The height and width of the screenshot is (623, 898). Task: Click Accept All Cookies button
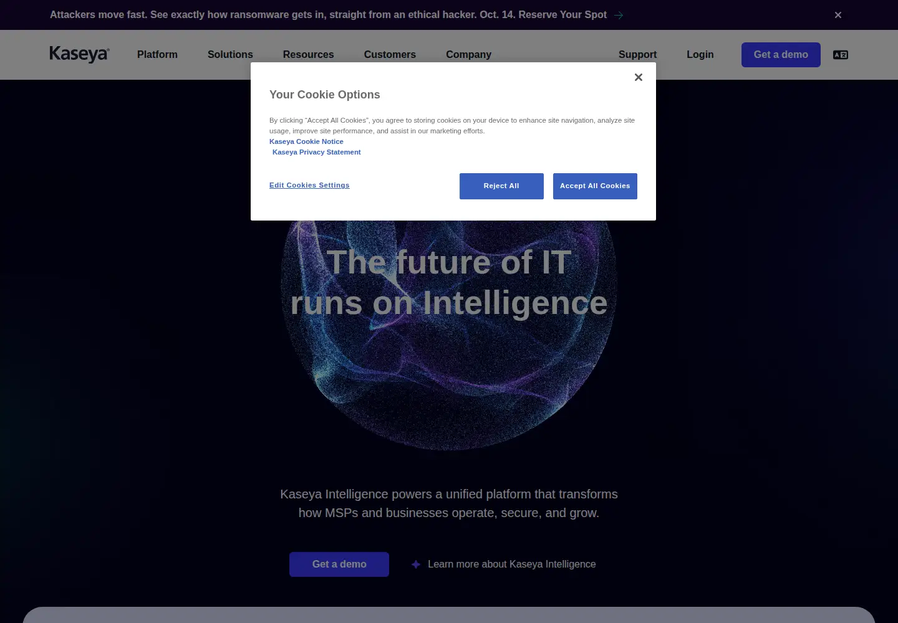click(595, 186)
